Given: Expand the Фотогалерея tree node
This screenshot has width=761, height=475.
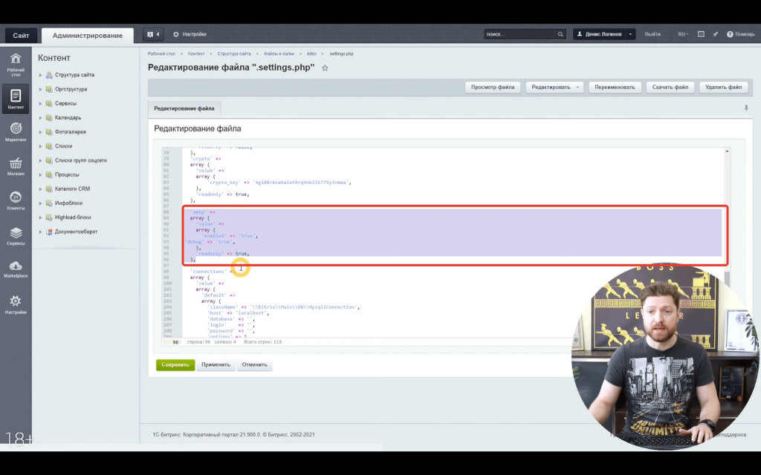Looking at the screenshot, I should click(40, 132).
